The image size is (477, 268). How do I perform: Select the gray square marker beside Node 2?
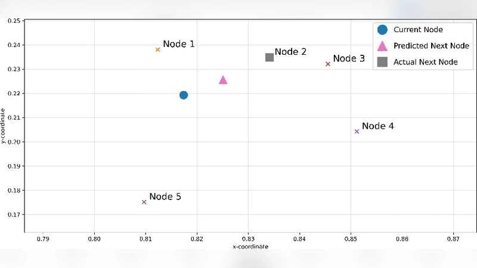coord(270,57)
